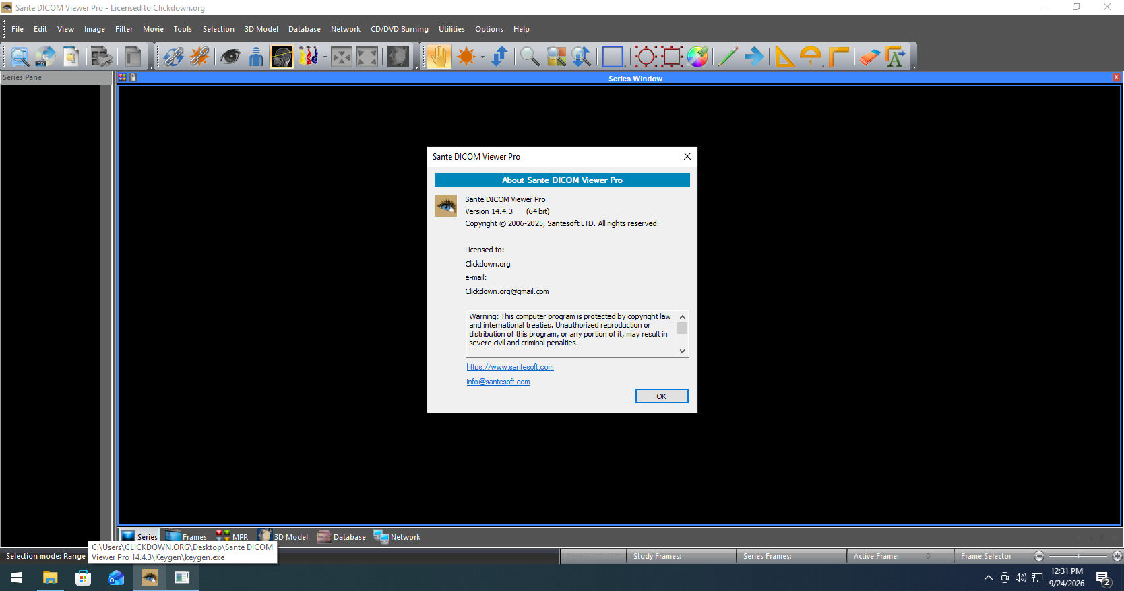Image resolution: width=1124 pixels, height=591 pixels.
Task: Expand the color palette dropdown arrow
Action: point(324,57)
